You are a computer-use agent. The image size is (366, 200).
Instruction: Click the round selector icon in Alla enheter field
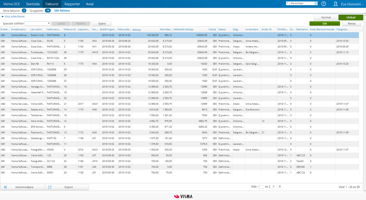click(316, 3)
